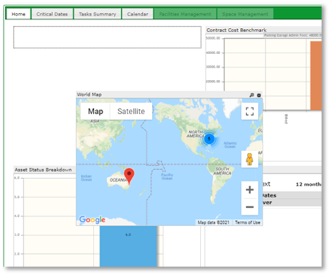The width and height of the screenshot is (330, 275).
Task: Click the OCEANIA map label
Action: coord(118,180)
